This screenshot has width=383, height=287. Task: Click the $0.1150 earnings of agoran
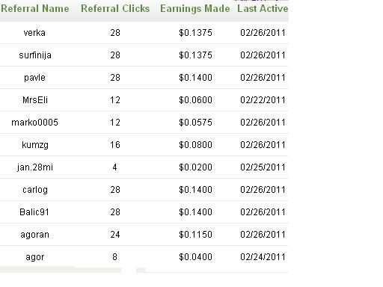pos(195,235)
